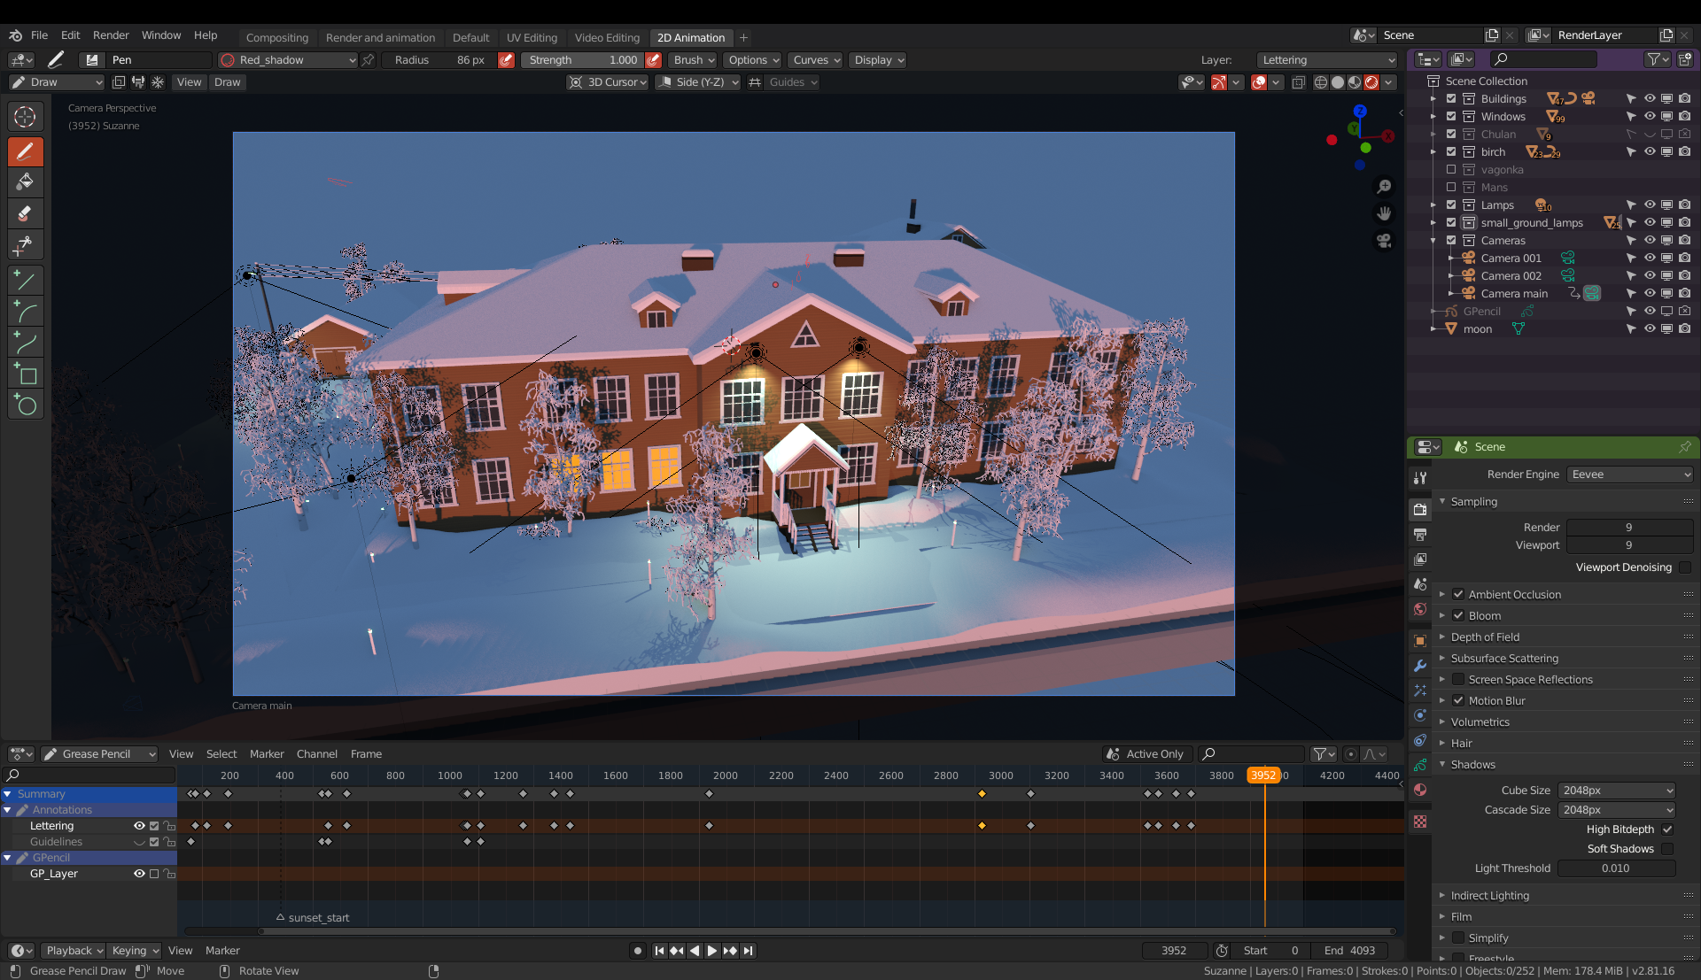Viewport: 1701px width, 980px height.
Task: Click the play animation button
Action: [x=711, y=950]
